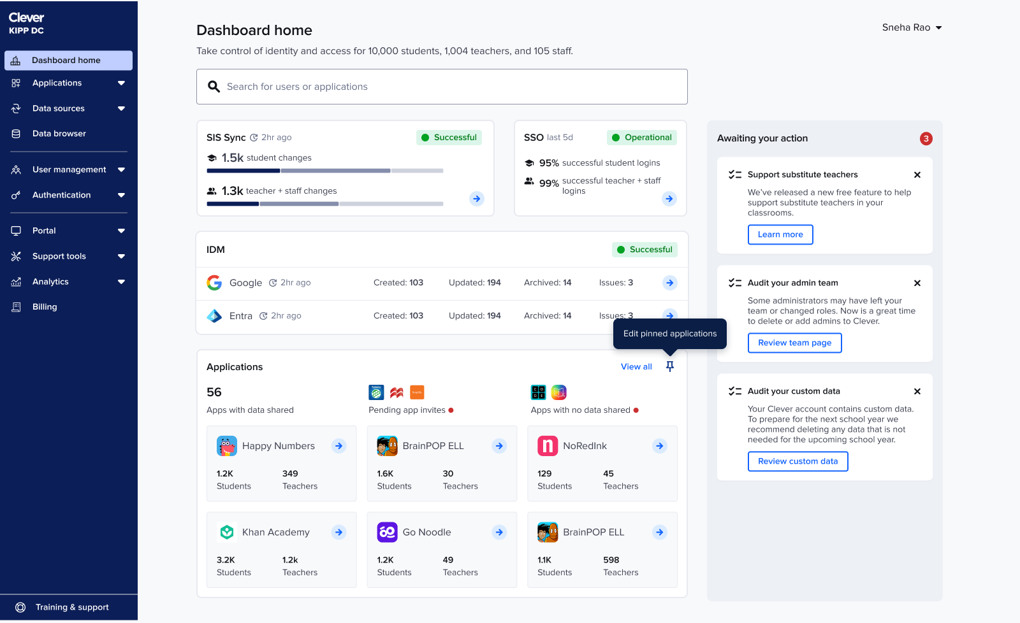Click Review custom data button
This screenshot has width=1020, height=623.
(798, 461)
